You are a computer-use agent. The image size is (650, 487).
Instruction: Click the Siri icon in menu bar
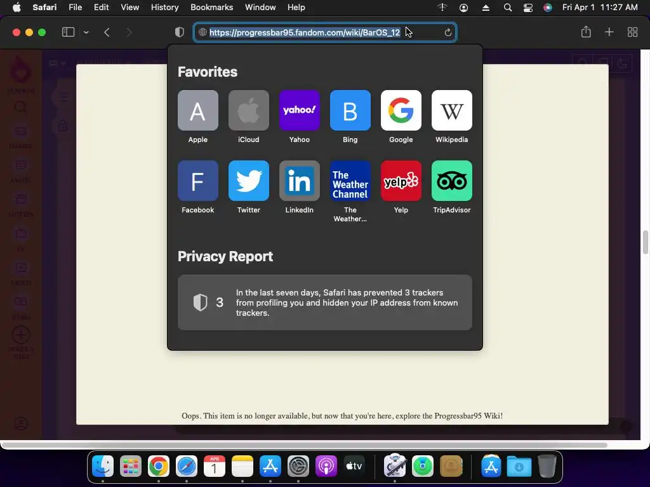[x=548, y=8]
